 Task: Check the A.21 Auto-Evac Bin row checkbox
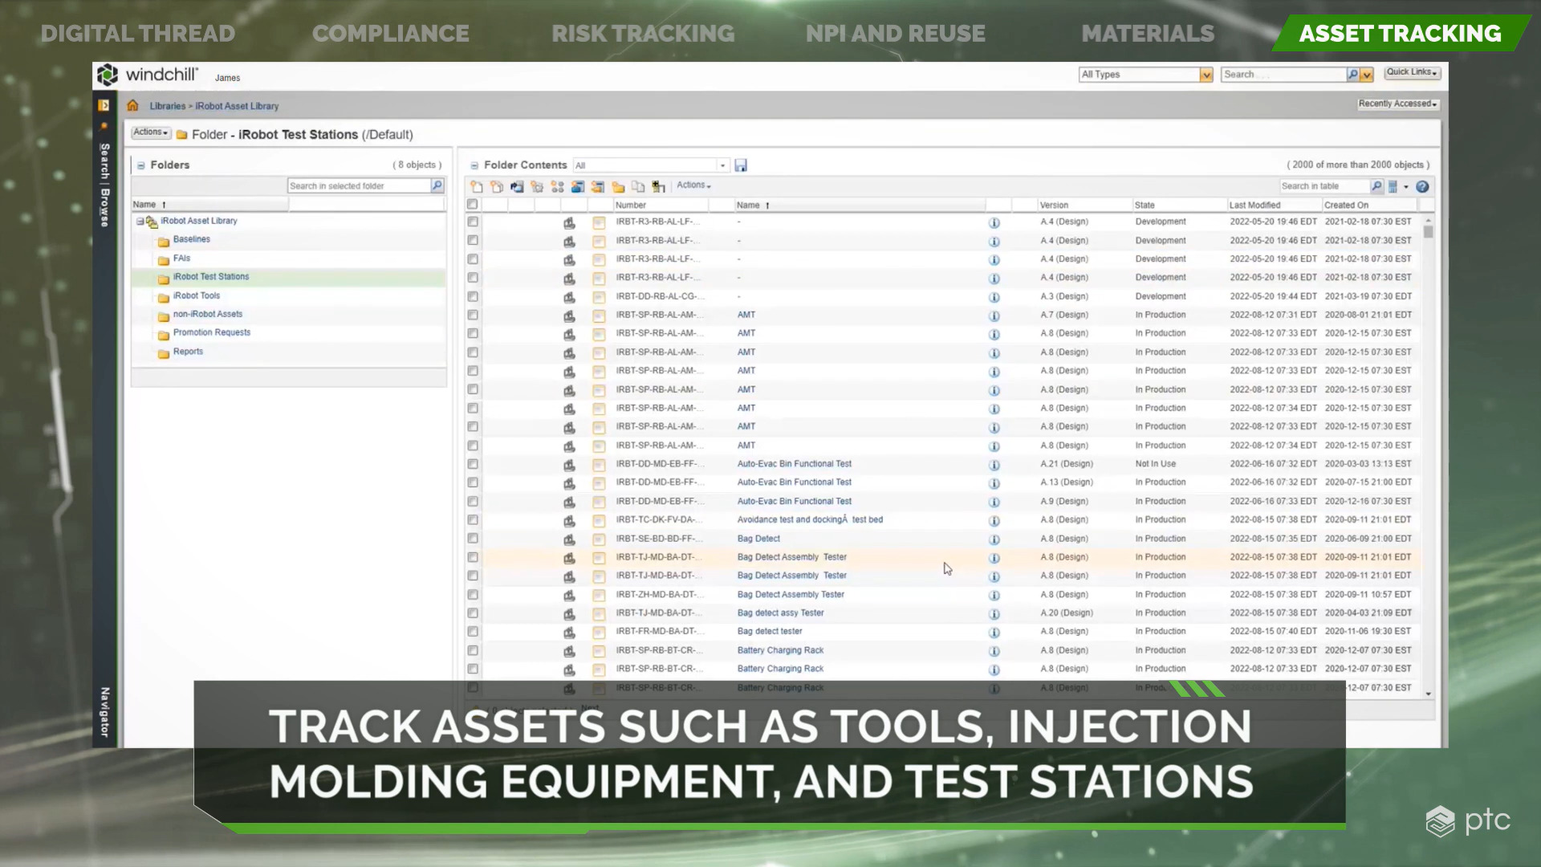(473, 464)
